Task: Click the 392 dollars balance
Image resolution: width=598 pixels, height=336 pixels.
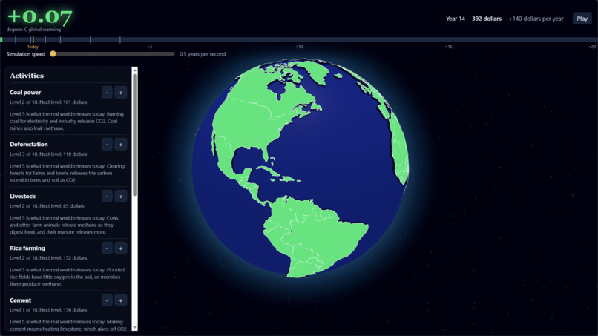Action: (x=487, y=19)
